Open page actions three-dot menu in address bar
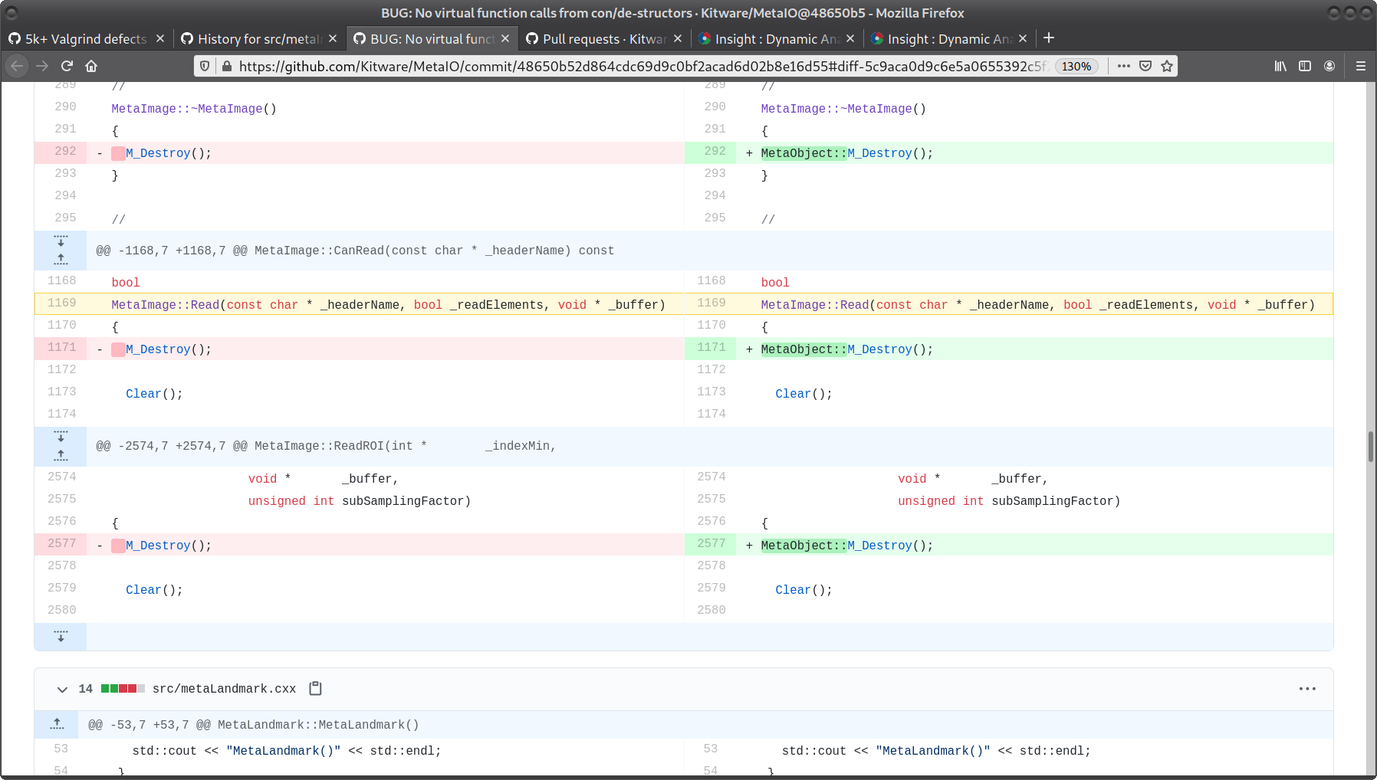The image size is (1377, 780). coord(1124,66)
